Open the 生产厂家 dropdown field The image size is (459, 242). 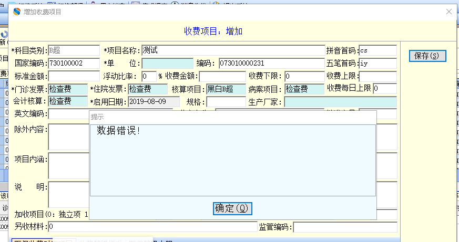coord(341,102)
